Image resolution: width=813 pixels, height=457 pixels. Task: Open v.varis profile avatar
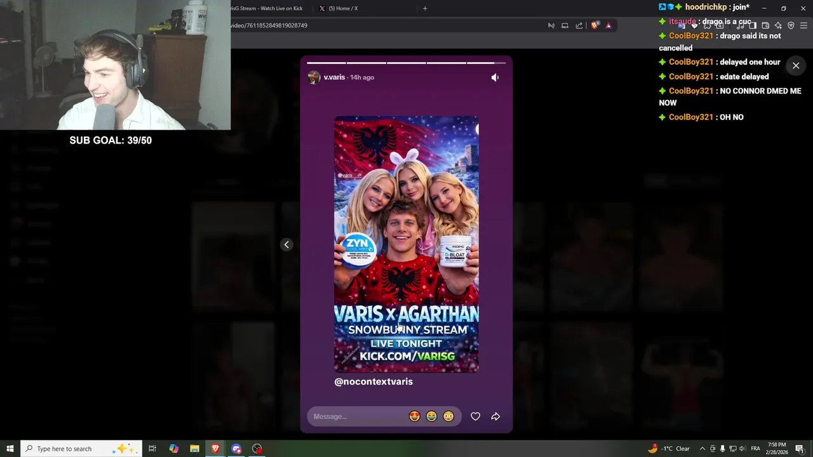point(314,77)
